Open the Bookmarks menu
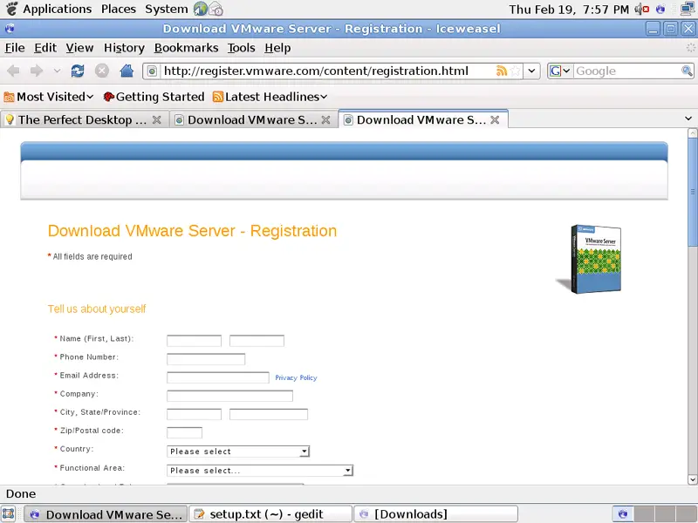 click(x=186, y=48)
